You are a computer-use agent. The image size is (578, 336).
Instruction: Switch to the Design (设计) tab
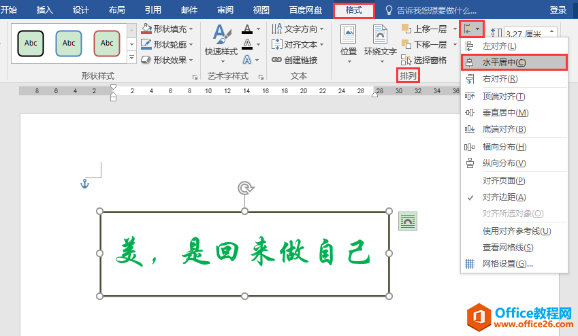pos(81,10)
